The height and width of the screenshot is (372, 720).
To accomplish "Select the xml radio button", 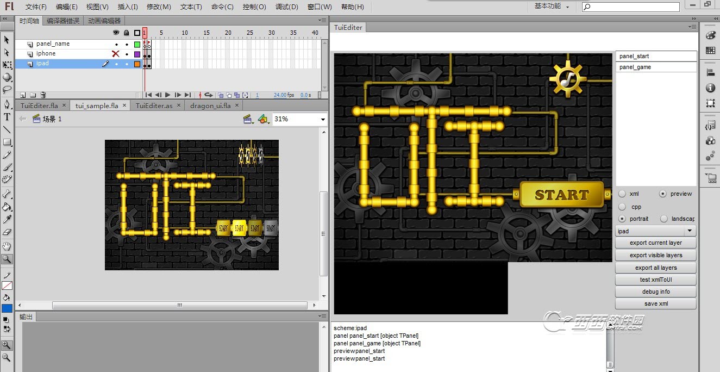I will (x=622, y=194).
